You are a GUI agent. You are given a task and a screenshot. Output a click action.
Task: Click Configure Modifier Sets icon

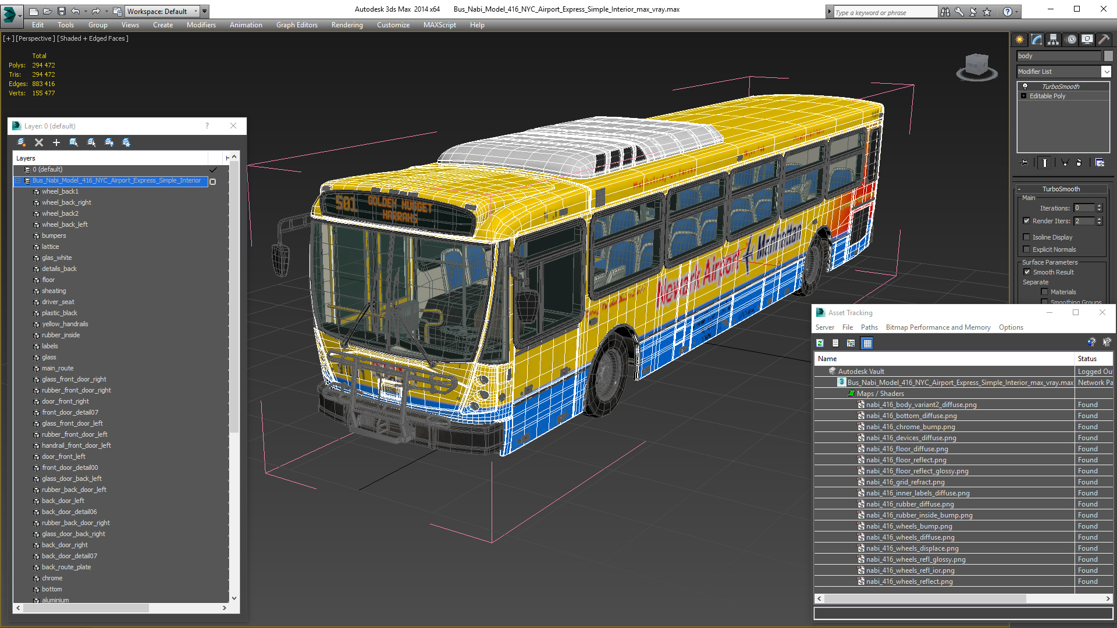pos(1100,163)
